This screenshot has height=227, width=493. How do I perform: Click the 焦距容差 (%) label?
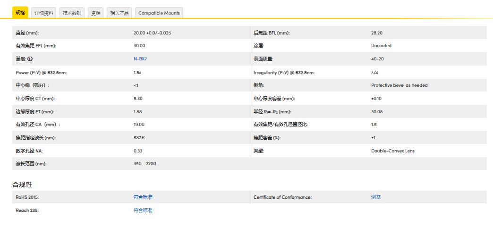267,138
